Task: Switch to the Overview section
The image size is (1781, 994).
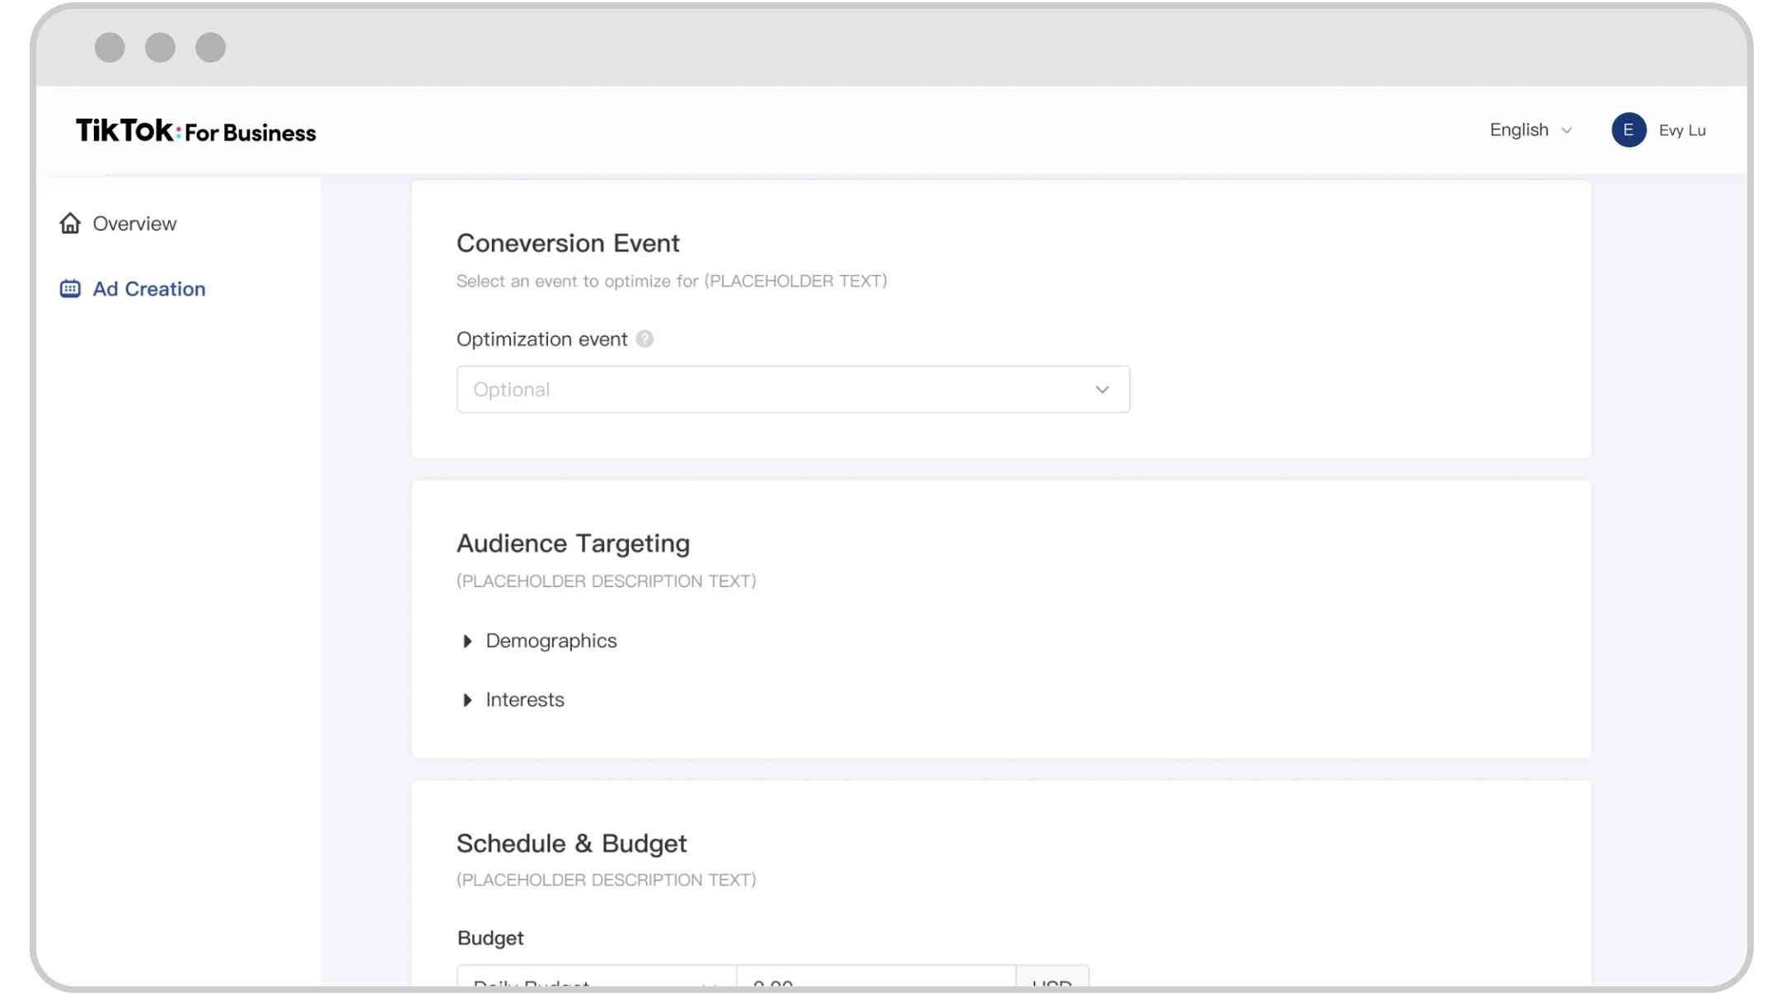Action: (134, 222)
